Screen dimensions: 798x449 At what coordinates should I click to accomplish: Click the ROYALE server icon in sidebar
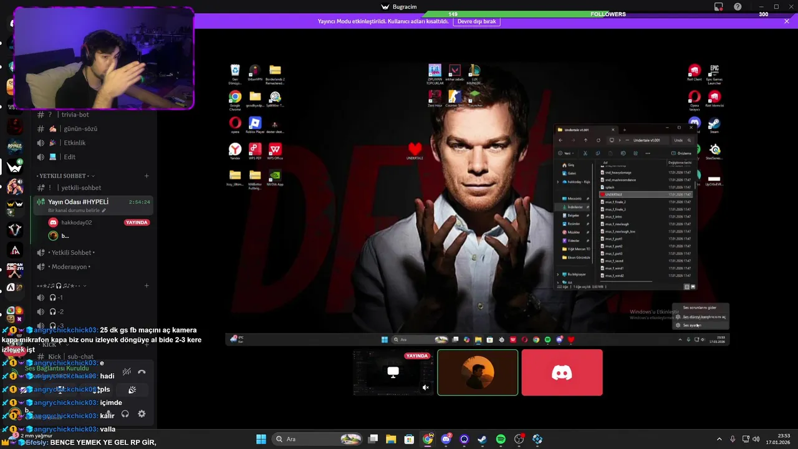pos(15,147)
